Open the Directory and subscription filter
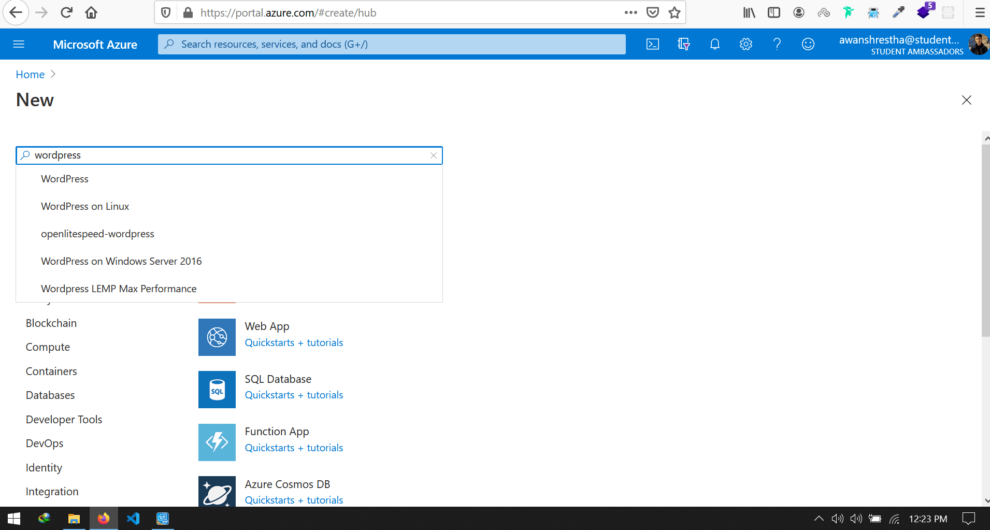 tap(683, 44)
